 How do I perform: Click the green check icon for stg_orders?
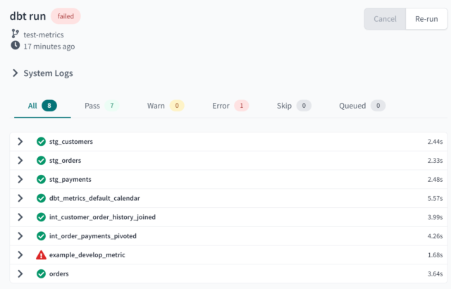(x=41, y=161)
